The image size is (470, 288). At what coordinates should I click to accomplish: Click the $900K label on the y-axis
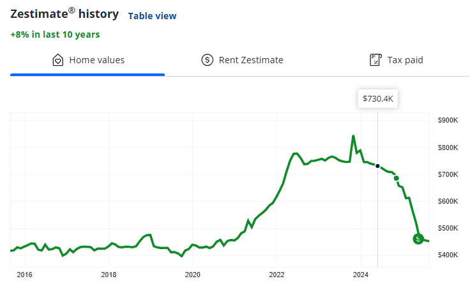pos(448,120)
